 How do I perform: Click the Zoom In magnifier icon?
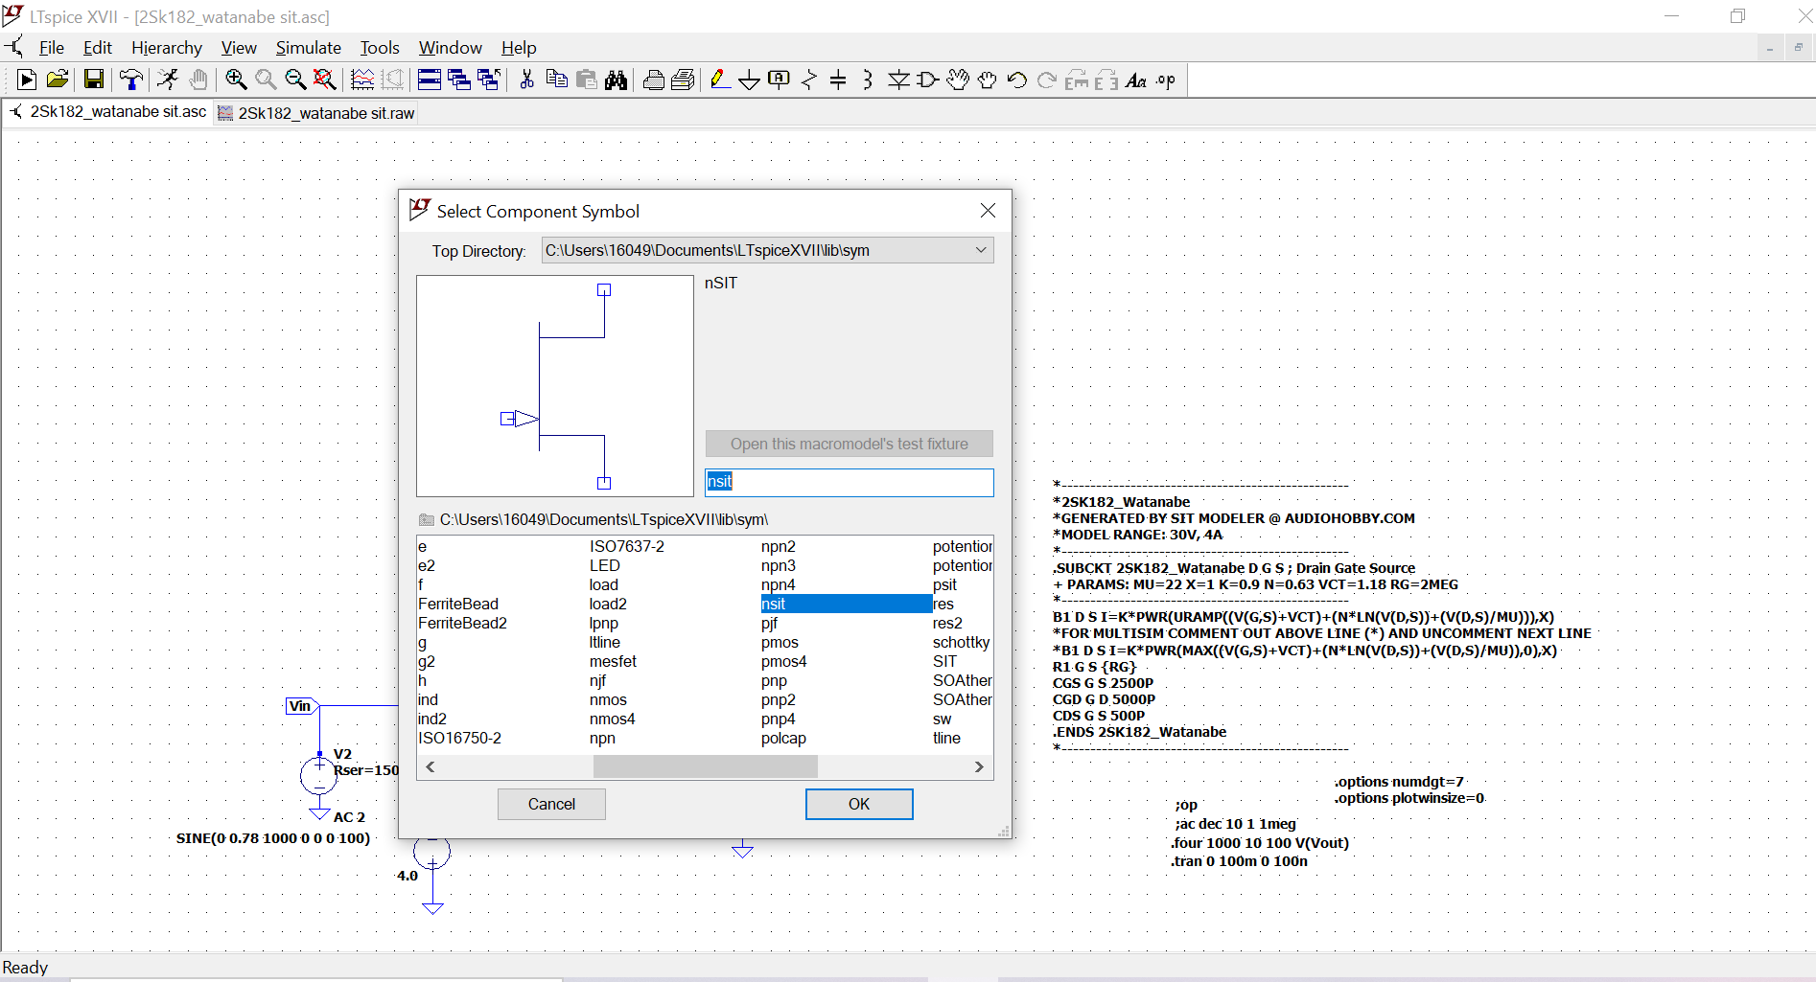[236, 80]
